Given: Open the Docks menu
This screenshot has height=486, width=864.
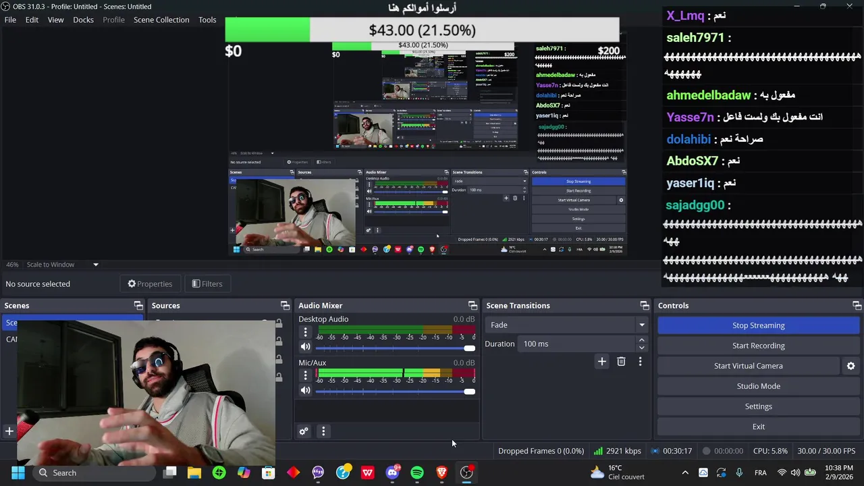Looking at the screenshot, I should (x=83, y=20).
